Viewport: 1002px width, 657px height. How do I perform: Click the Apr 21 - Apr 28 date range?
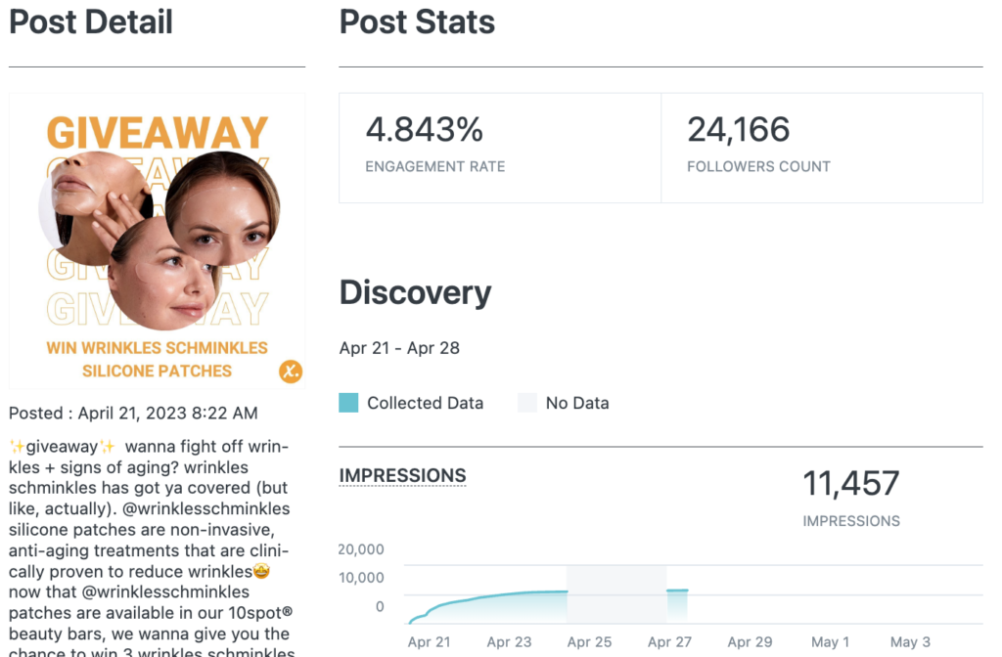click(399, 348)
